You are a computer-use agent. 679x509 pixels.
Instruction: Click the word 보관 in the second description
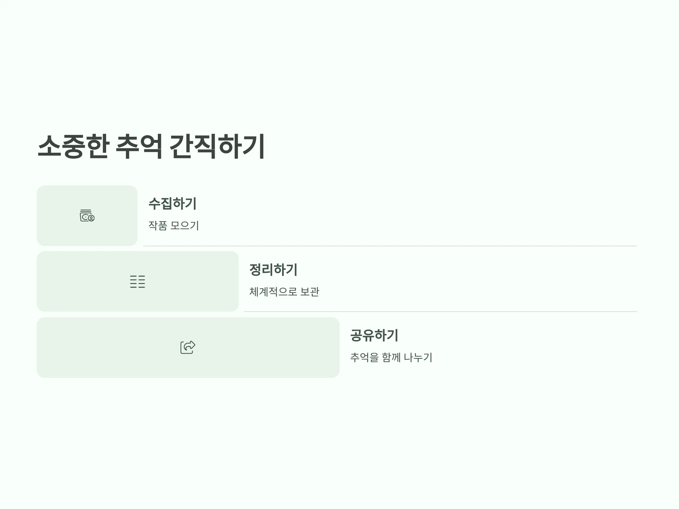310,292
